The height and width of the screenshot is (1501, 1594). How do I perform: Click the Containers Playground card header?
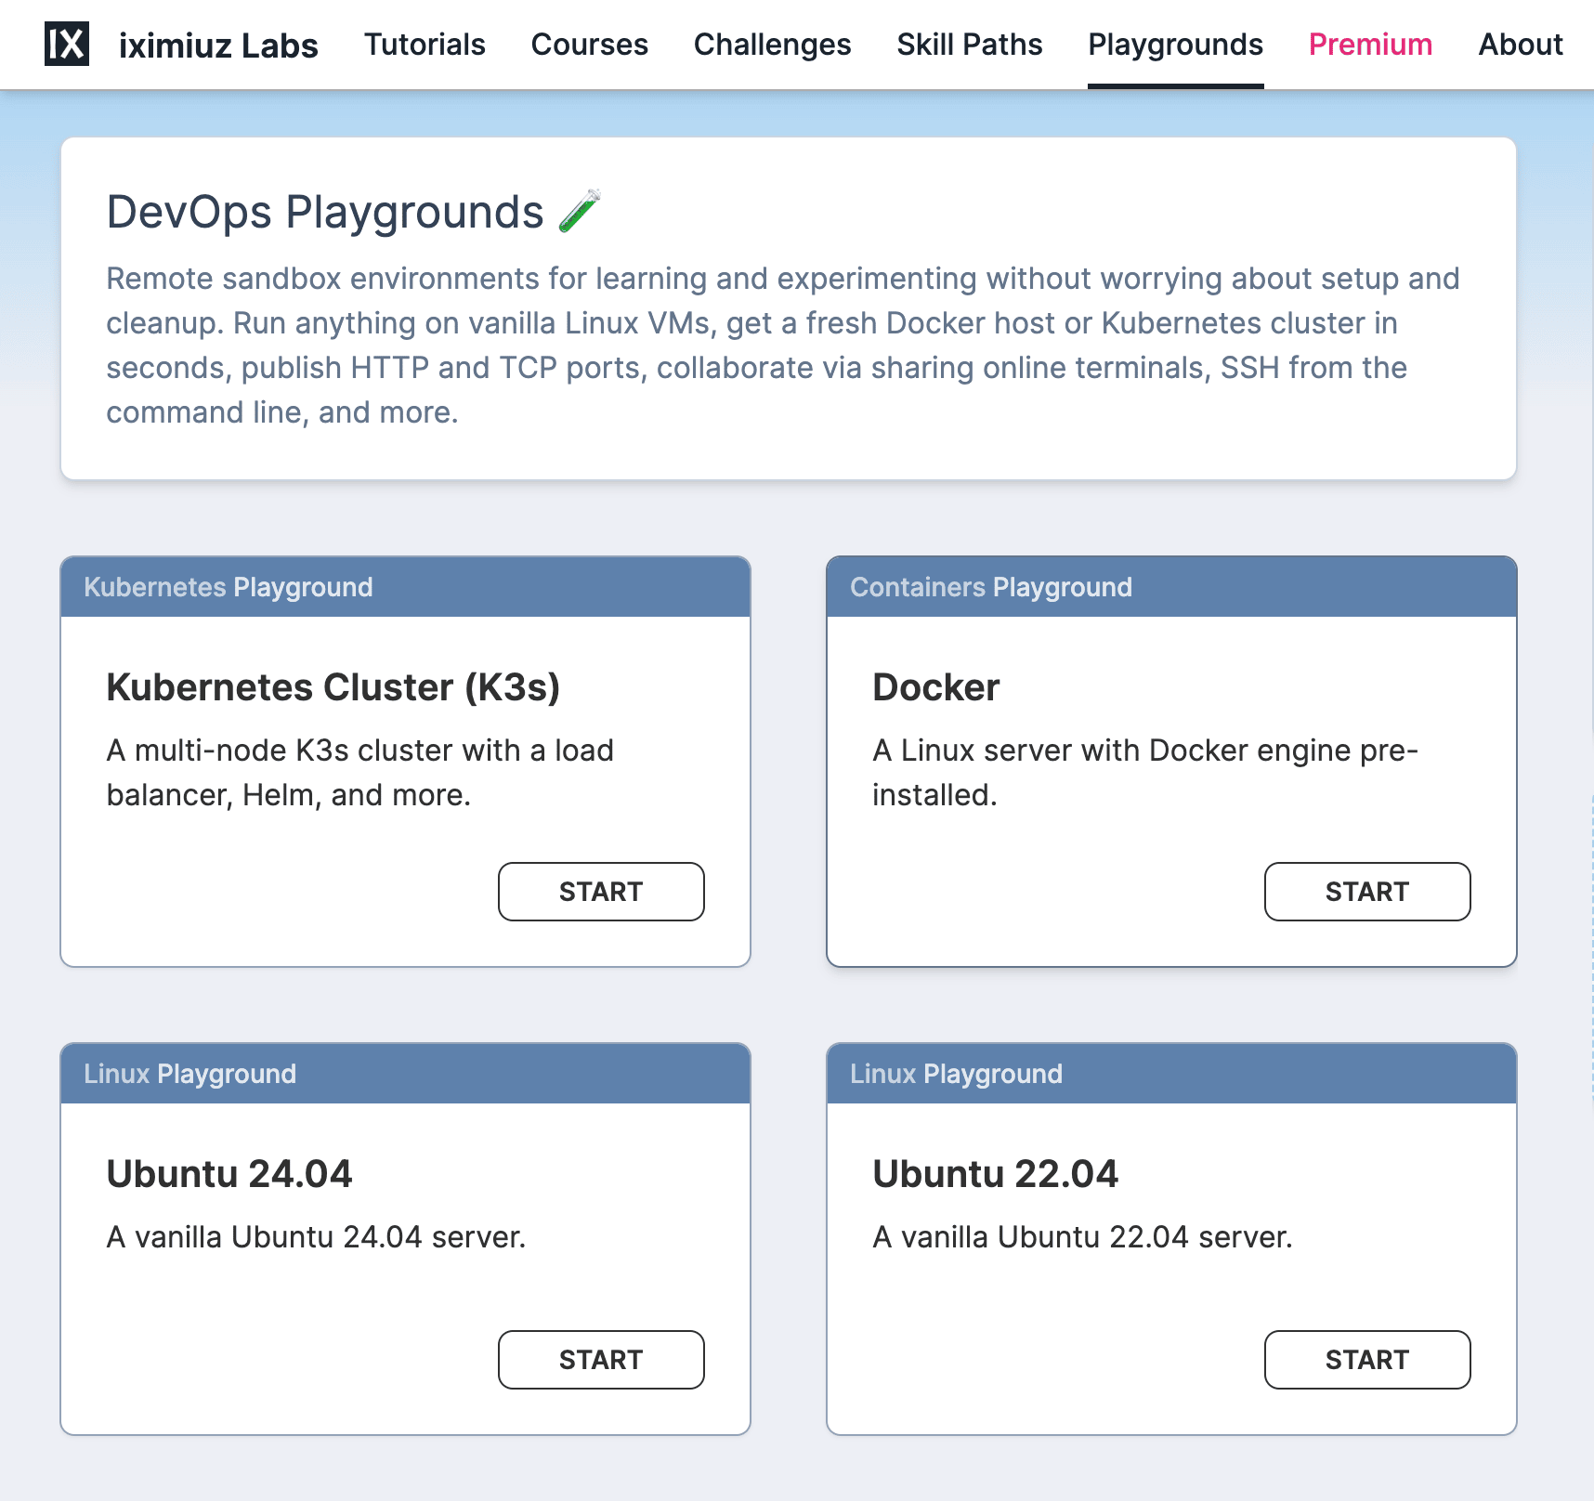1171,587
